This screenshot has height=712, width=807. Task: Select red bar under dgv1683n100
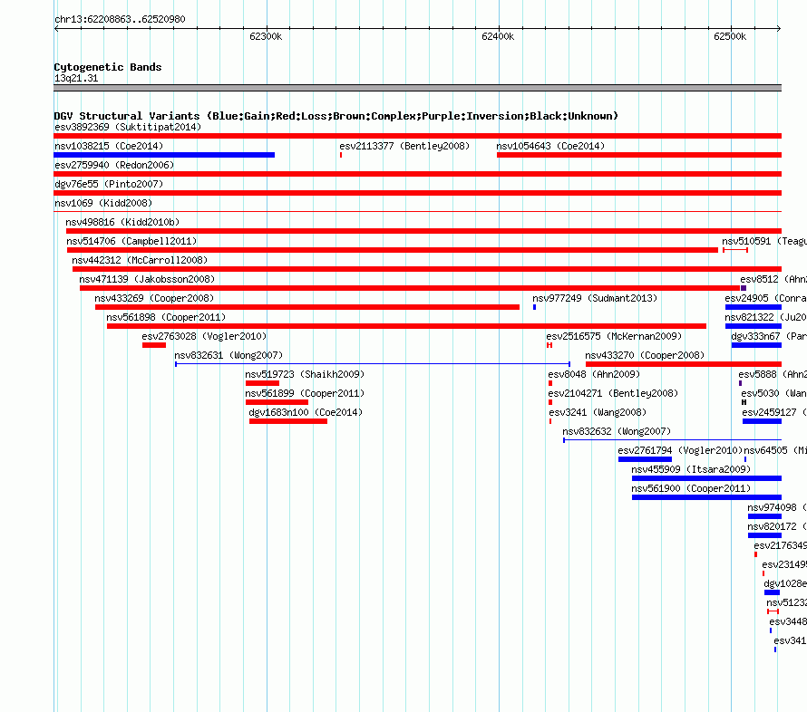(x=288, y=421)
